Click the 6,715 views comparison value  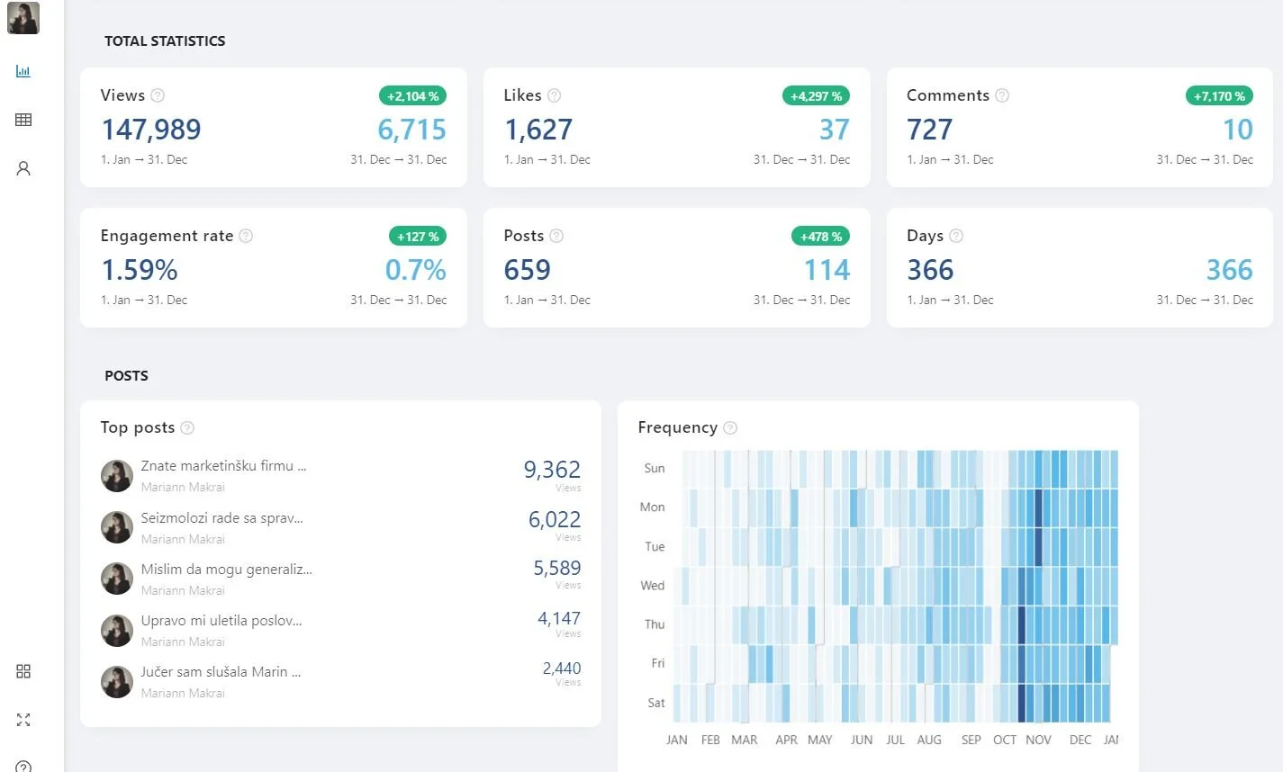click(411, 130)
